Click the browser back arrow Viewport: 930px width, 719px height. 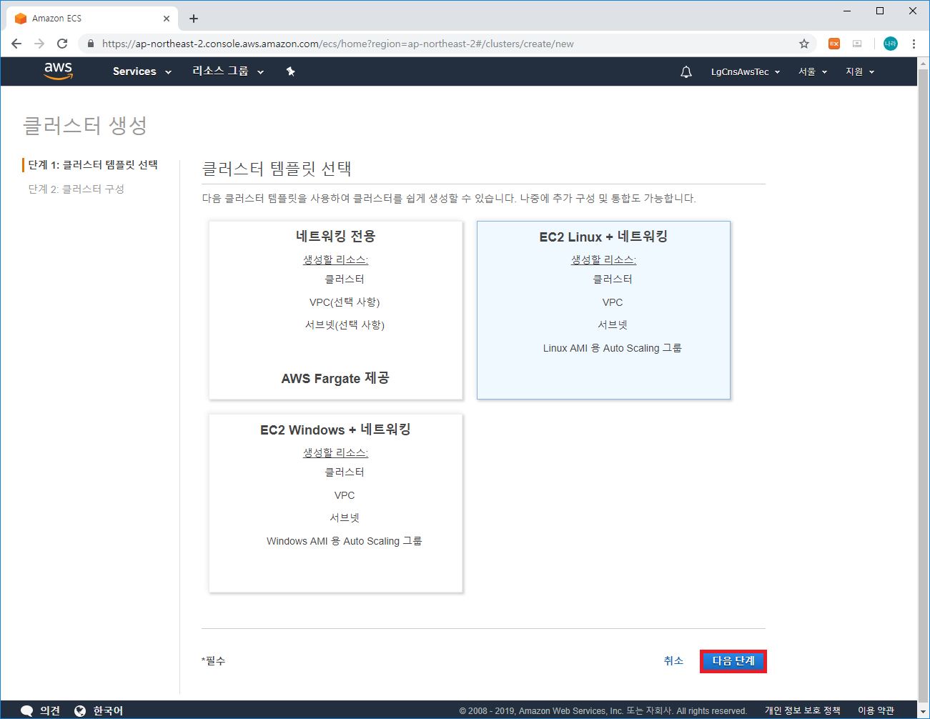click(16, 44)
